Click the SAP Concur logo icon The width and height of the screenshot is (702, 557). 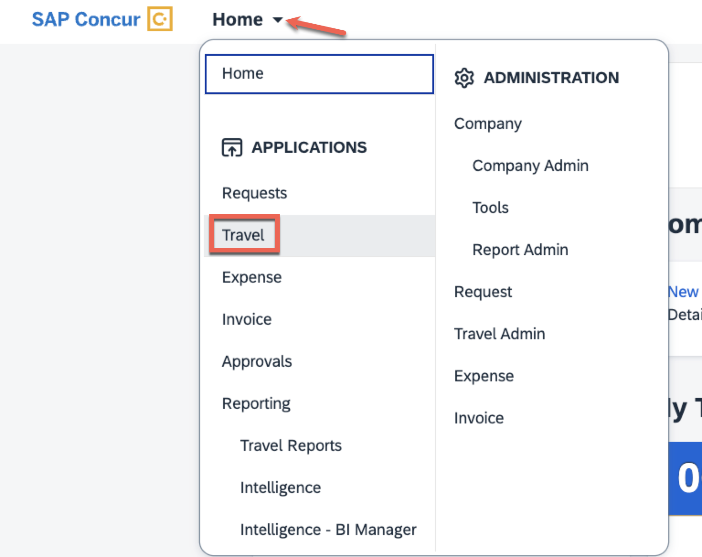click(x=160, y=19)
